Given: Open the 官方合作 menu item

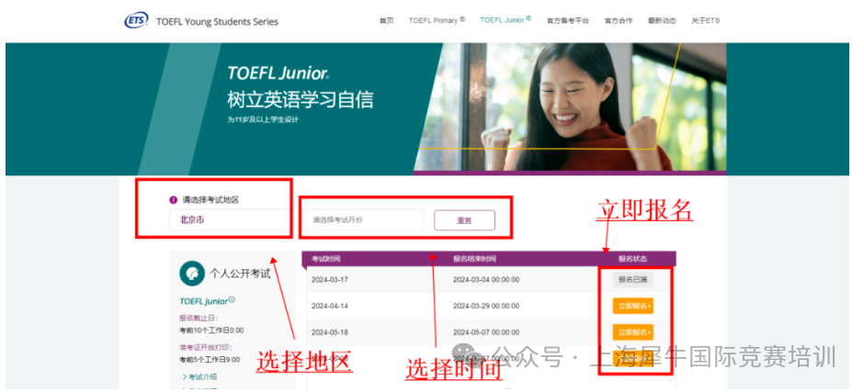Looking at the screenshot, I should click(x=619, y=20).
